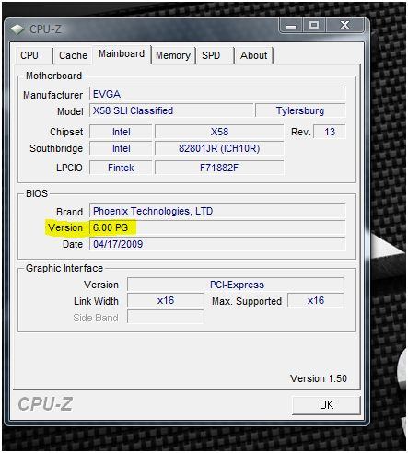Click the Link Width x16 value
Viewport: 408px width, 453px height.
(x=166, y=300)
